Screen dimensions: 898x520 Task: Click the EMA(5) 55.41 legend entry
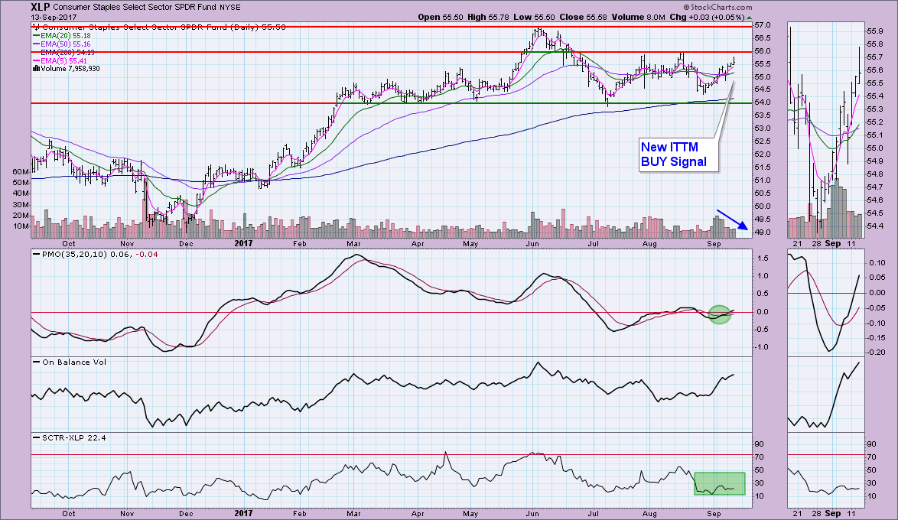click(x=63, y=60)
